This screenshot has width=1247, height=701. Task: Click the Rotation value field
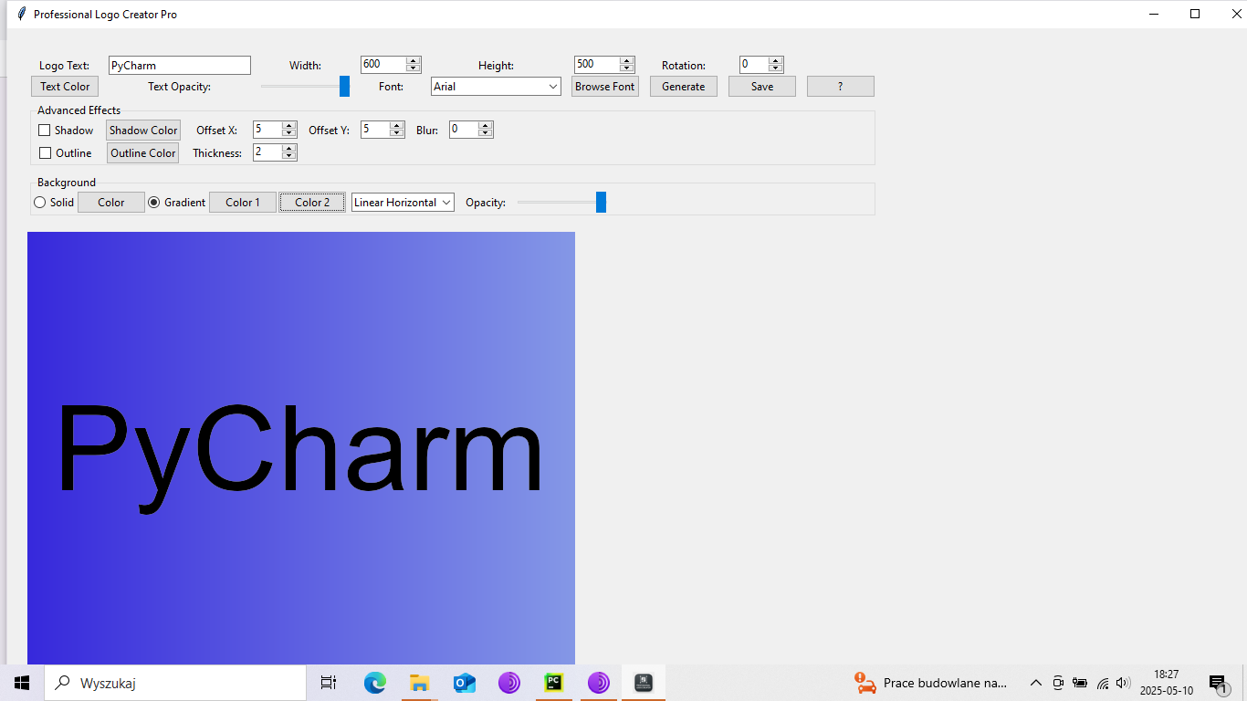[754, 65]
